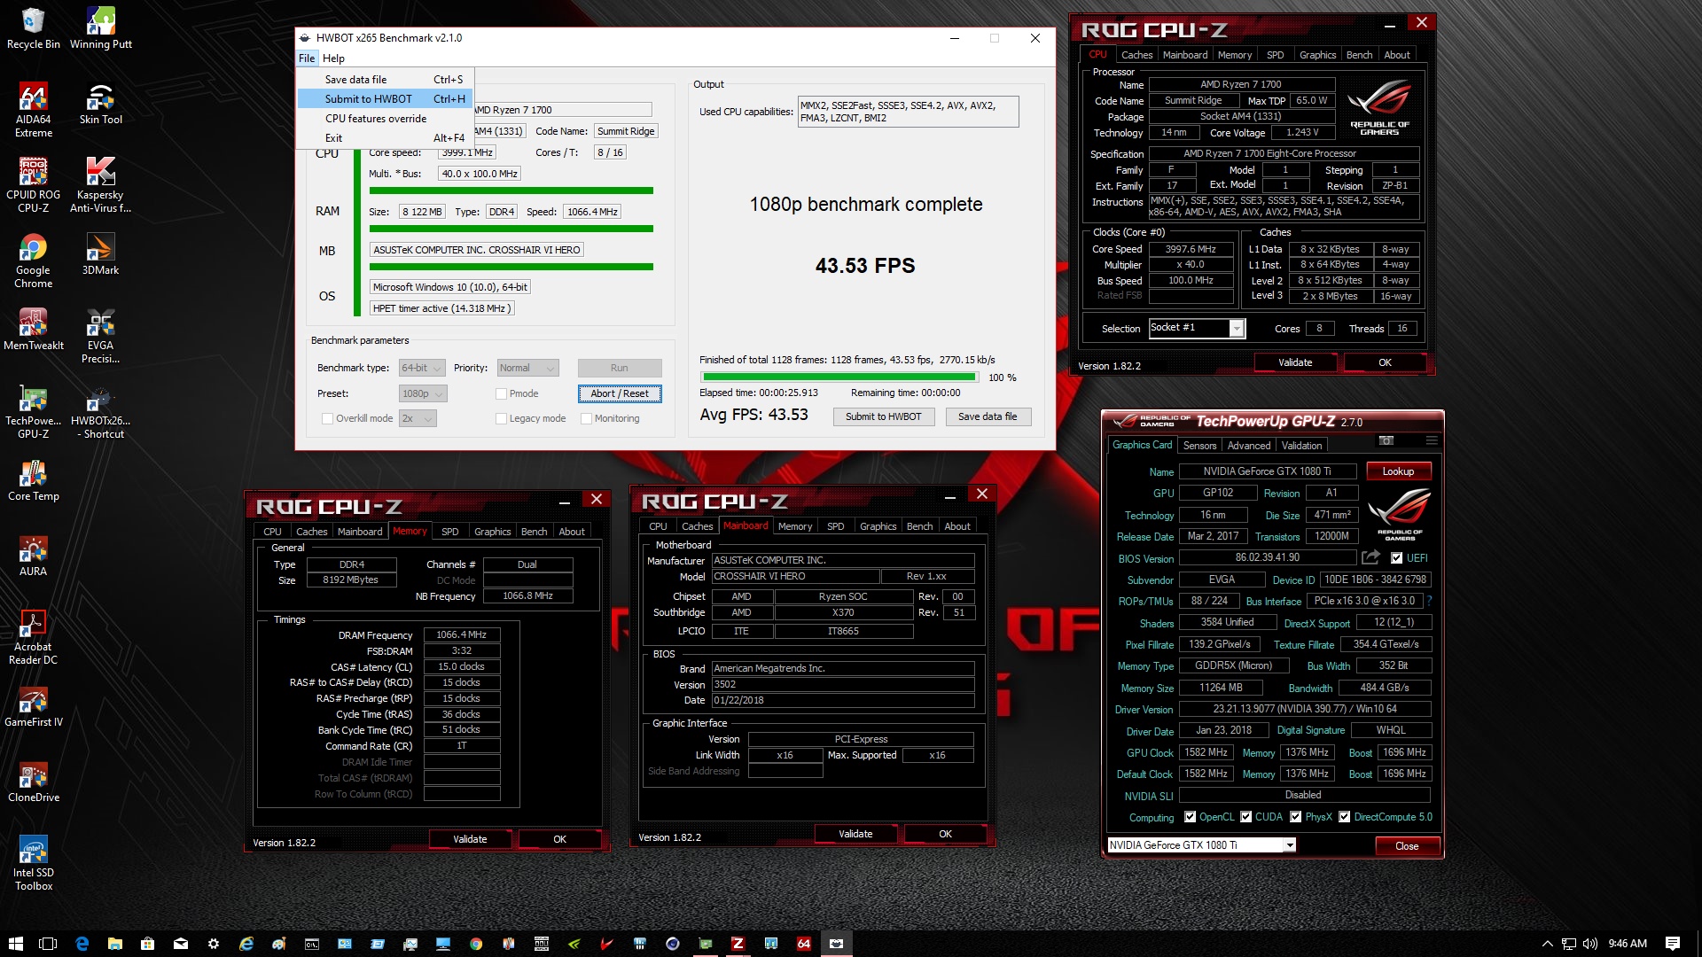This screenshot has width=1702, height=957.
Task: Switch to Bench tab in Mainboard CPU-Z window
Action: click(919, 526)
